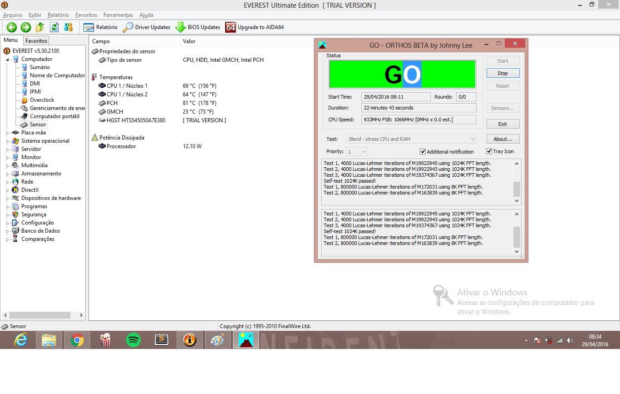Collapse the Computador tree node

7,60
